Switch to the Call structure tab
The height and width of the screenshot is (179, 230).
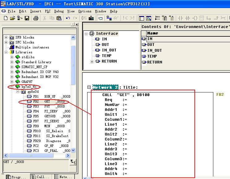pos(41,177)
